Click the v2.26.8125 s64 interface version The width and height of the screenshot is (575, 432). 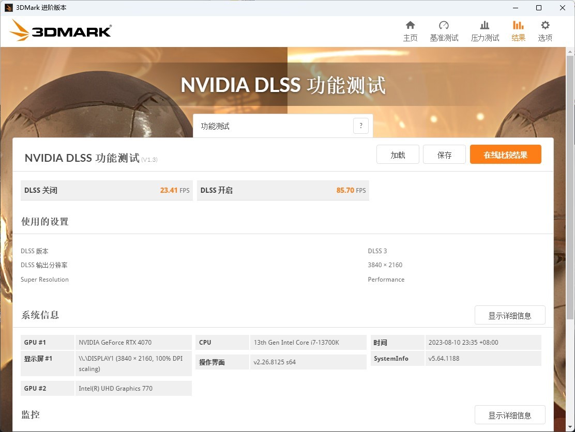click(x=275, y=362)
